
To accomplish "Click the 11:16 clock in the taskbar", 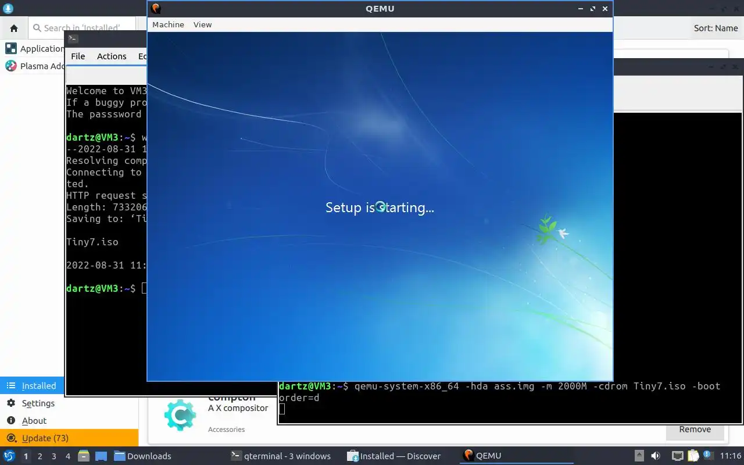I will click(731, 456).
